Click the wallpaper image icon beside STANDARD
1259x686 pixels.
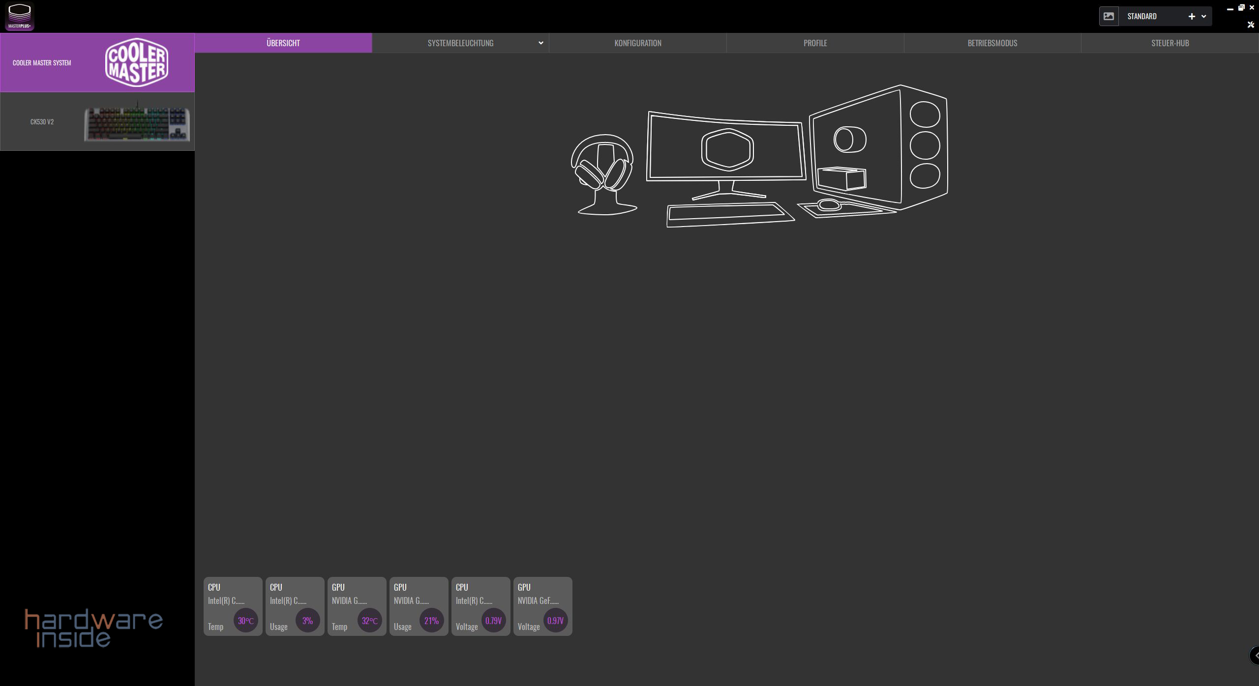click(1109, 16)
